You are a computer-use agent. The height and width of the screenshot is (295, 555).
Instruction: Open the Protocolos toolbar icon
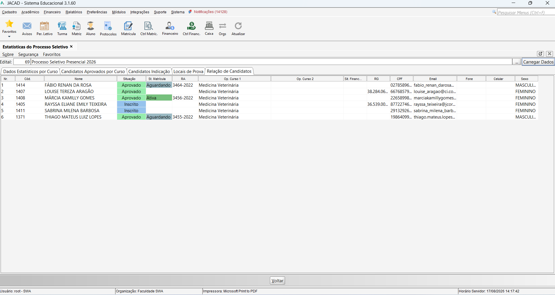pyautogui.click(x=108, y=26)
